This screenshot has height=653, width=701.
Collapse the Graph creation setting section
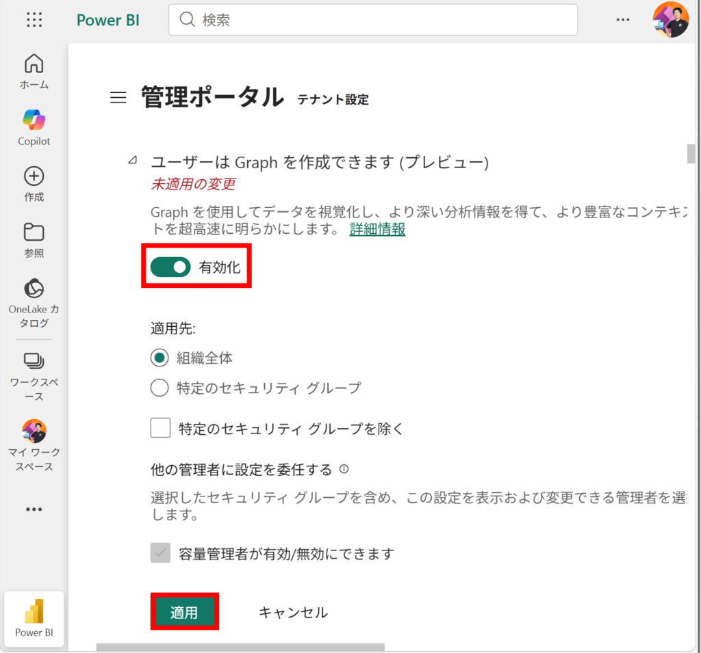[131, 161]
